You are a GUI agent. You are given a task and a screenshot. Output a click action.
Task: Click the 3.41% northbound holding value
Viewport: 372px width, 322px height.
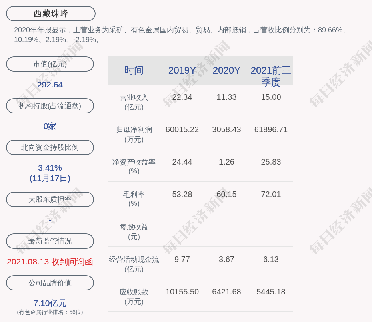pos(50,168)
